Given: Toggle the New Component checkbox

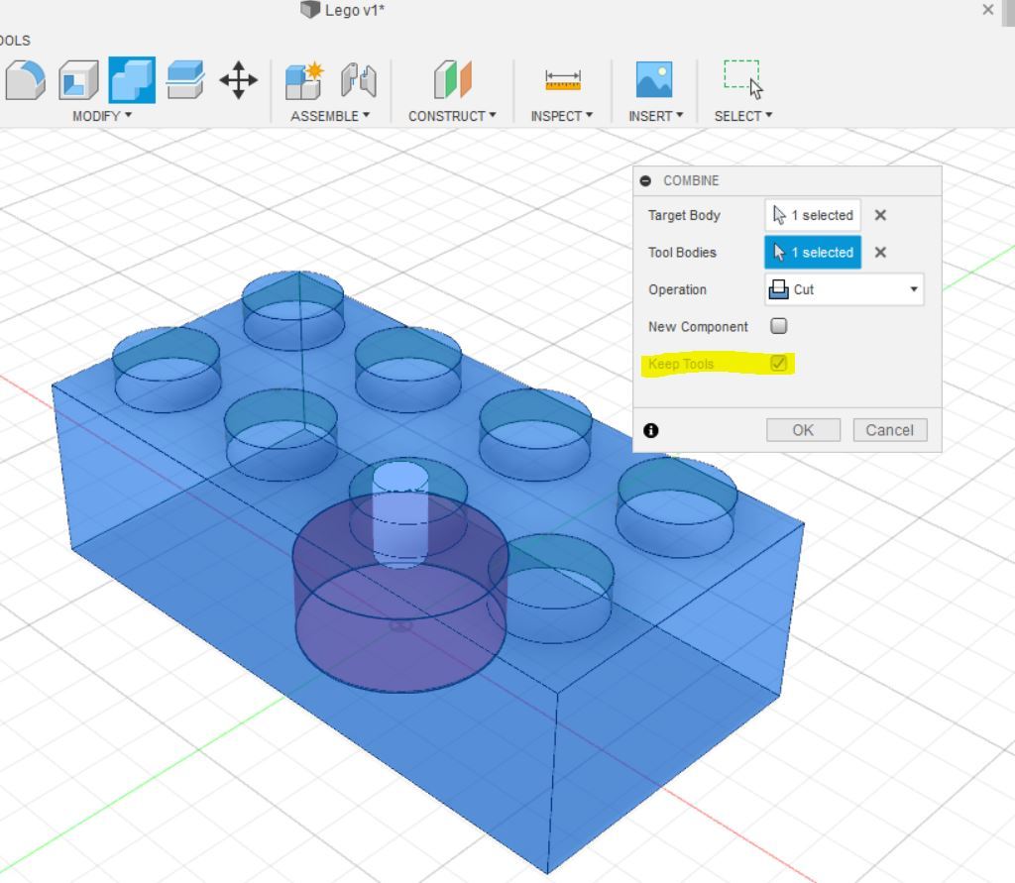Looking at the screenshot, I should point(779,326).
